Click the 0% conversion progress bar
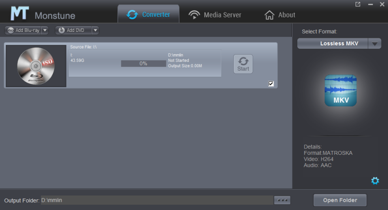 (143, 63)
